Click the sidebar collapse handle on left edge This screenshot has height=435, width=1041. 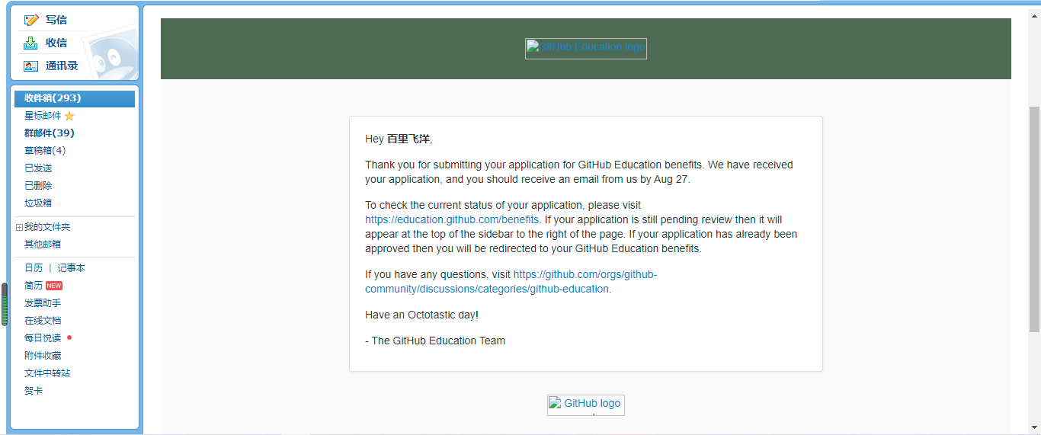[4, 305]
